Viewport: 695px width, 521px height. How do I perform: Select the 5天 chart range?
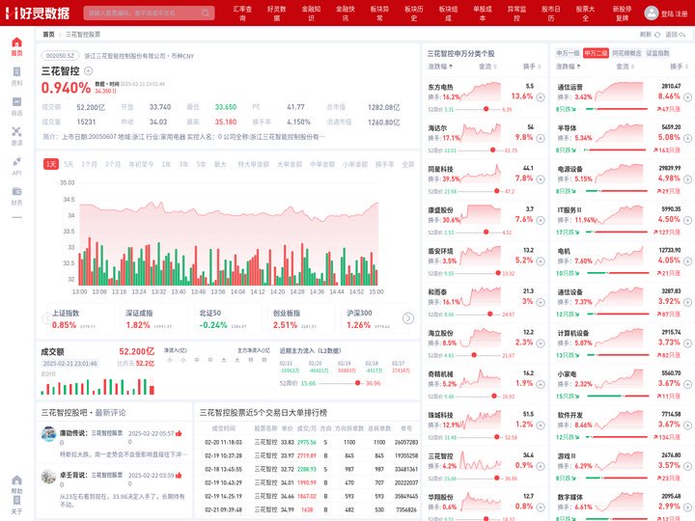[69, 164]
